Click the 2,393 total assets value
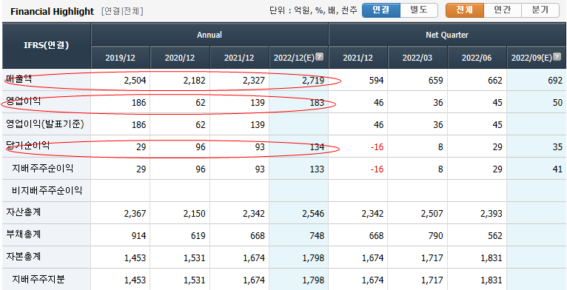The height and width of the screenshot is (290, 567). tap(491, 214)
